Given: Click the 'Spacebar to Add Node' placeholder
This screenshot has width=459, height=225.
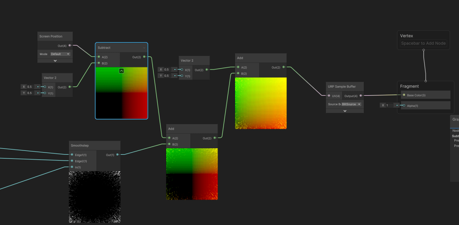Looking at the screenshot, I should click(423, 43).
